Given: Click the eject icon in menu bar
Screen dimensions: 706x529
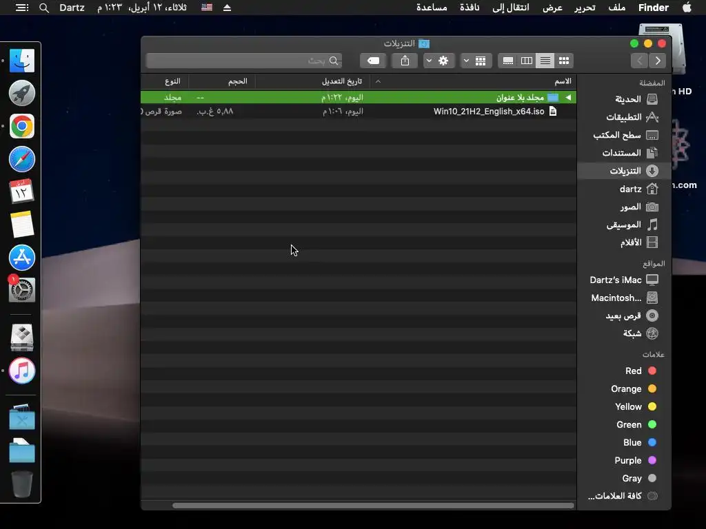Looking at the screenshot, I should tap(227, 8).
